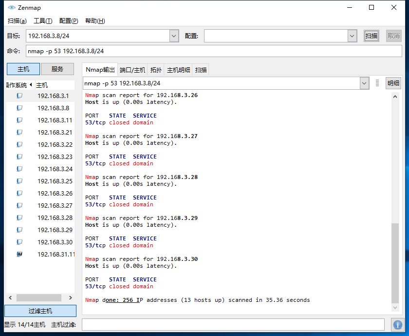
Task: Click OS icon beside host 192.168.3.27
Action: pyautogui.click(x=19, y=205)
